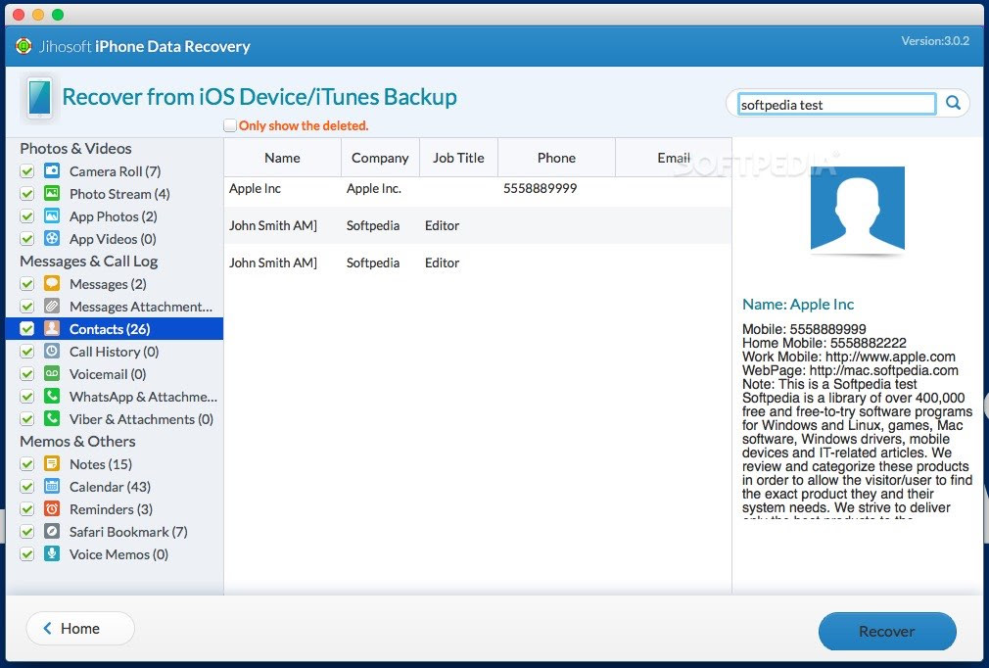Open Photo Stream (4) category
Screen dimensions: 989x668
point(119,194)
